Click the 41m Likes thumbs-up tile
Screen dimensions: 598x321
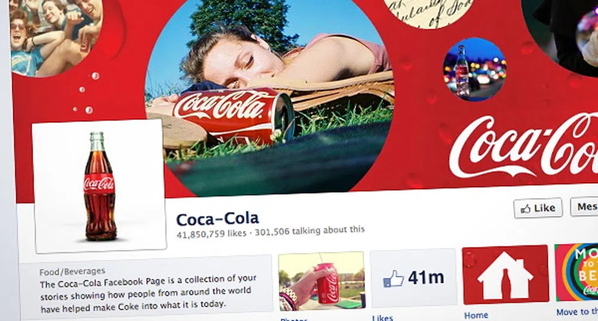[414, 277]
